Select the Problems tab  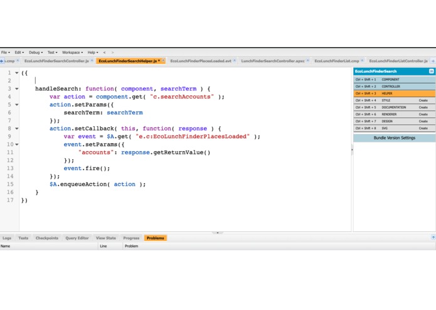tap(156, 238)
